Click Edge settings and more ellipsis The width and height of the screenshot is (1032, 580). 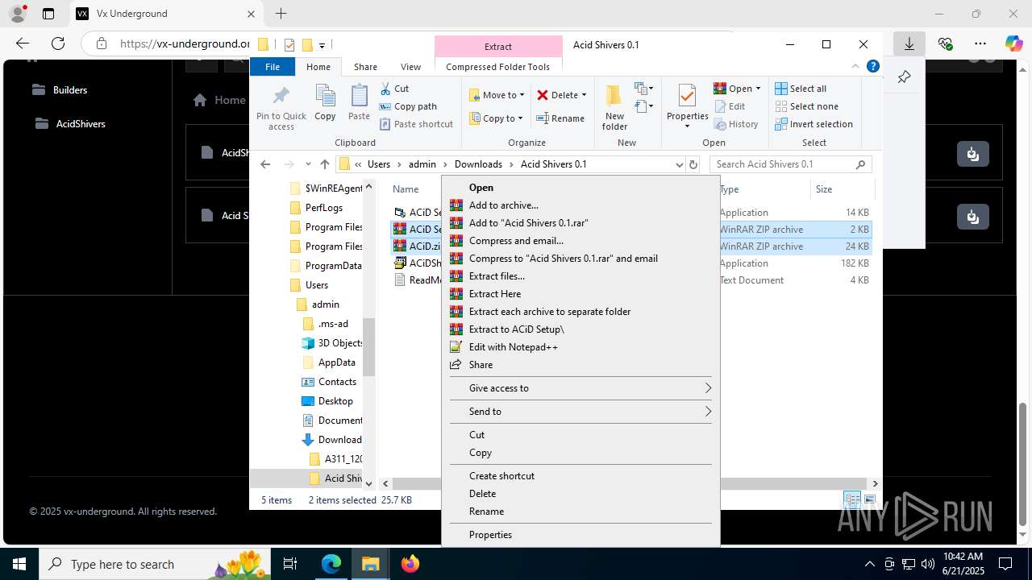point(980,43)
